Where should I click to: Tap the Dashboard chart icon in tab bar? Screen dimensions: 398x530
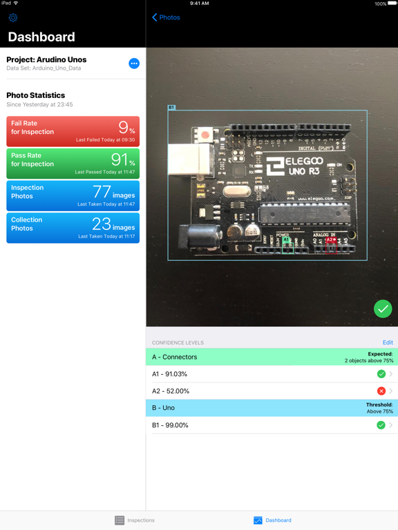(x=258, y=520)
